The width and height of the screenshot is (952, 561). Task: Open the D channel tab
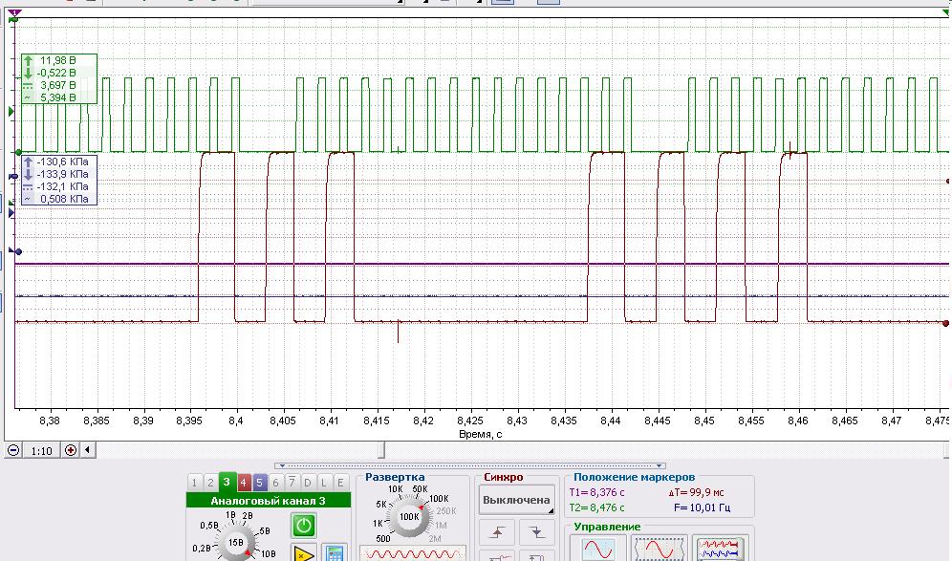(308, 483)
